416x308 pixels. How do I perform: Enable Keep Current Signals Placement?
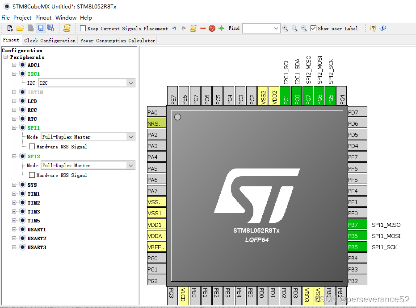point(83,28)
